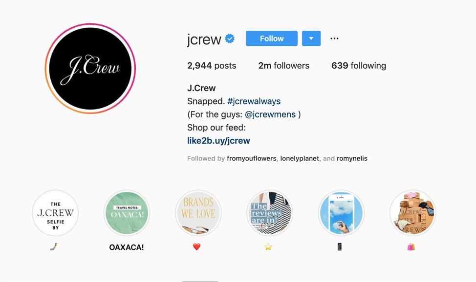
Task: Open the three-dot options menu
Action: pyautogui.click(x=334, y=38)
